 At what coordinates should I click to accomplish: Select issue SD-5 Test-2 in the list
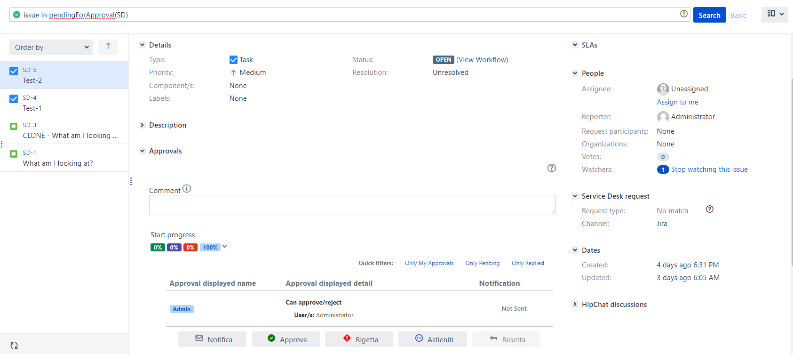[x=64, y=75]
